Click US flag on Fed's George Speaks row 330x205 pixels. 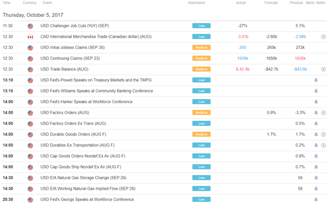[30, 200]
